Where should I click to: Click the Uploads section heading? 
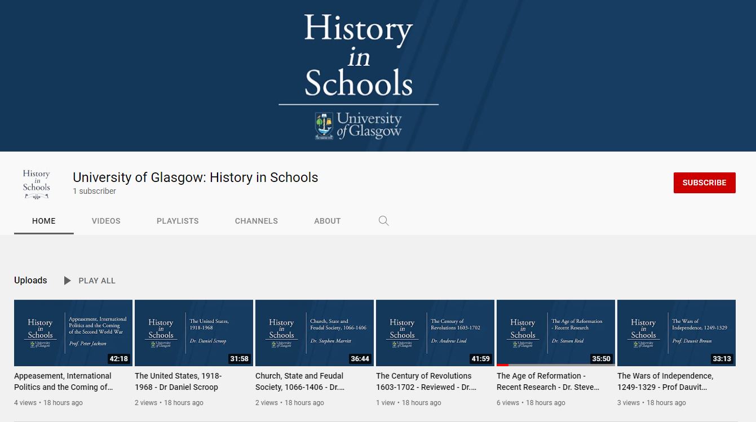click(x=30, y=280)
